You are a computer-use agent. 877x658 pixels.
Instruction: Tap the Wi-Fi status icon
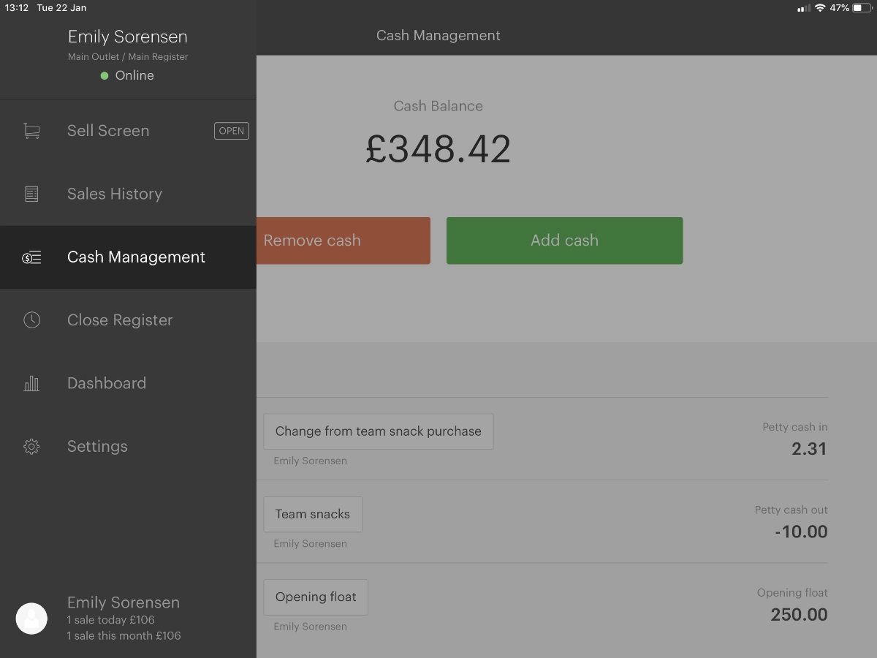click(820, 8)
